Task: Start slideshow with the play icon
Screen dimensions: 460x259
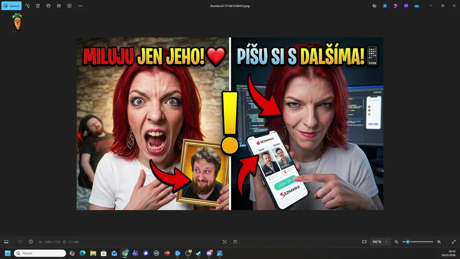Action: tap(69, 6)
